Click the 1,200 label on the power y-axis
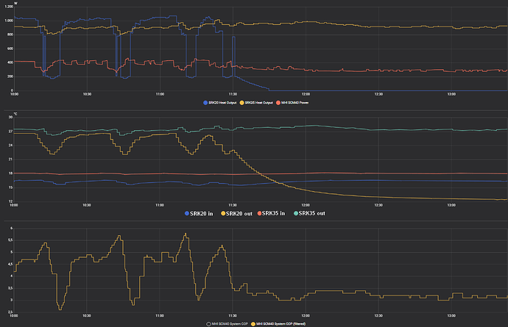This screenshot has height=327, width=508. 8,7
